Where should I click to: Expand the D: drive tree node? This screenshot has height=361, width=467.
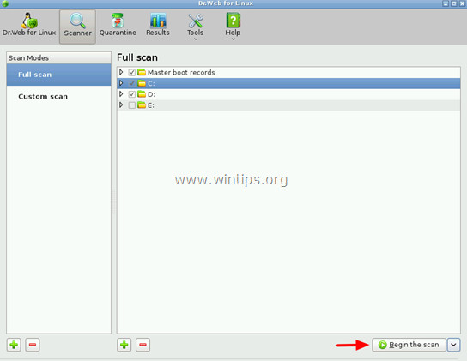pos(121,94)
